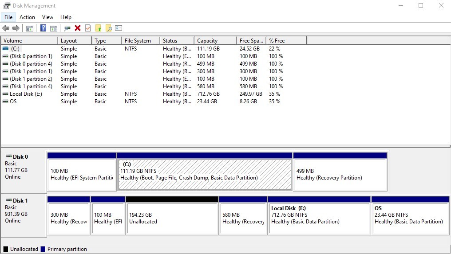Click the Back arrow toolbar icon
This screenshot has height=254, width=451.
[6, 28]
